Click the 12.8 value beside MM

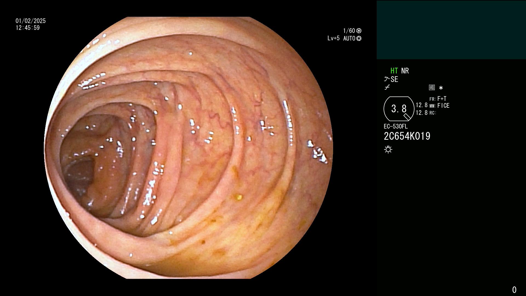(422, 105)
